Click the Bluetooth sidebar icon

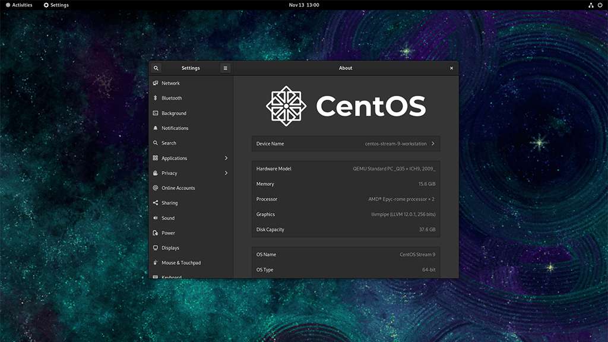[x=156, y=98]
